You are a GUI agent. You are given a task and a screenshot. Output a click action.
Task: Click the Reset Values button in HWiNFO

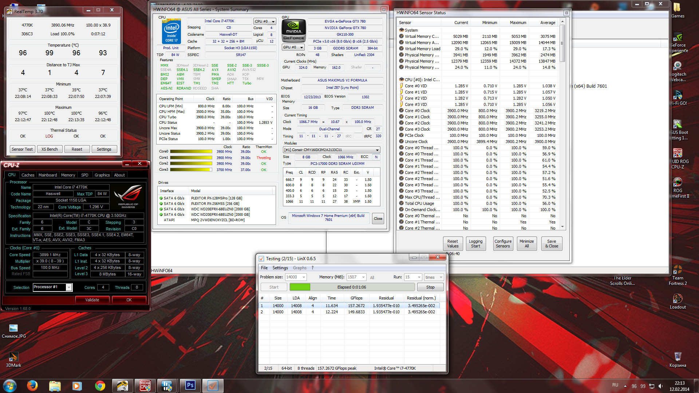pyautogui.click(x=453, y=243)
